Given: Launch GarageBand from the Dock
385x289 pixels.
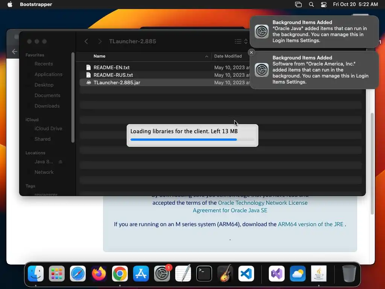Looking at the screenshot, I should click(225, 274).
